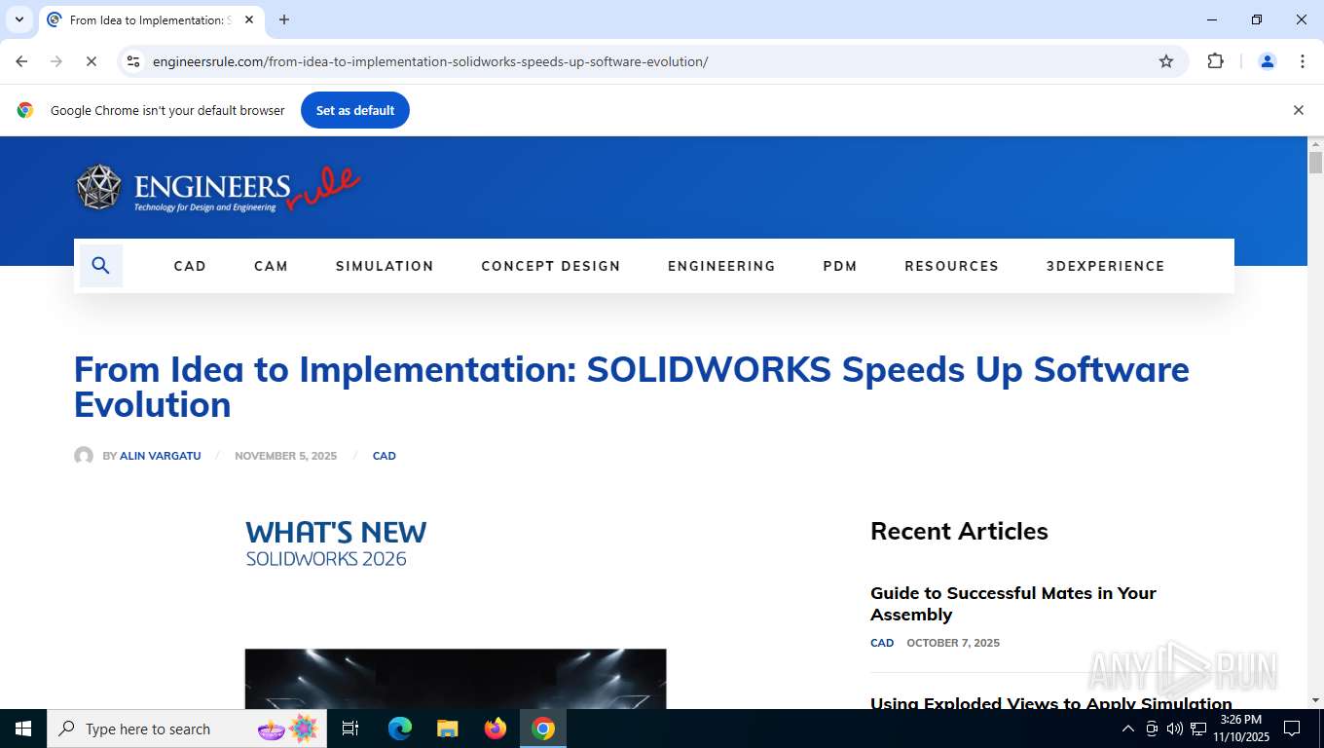Screen dimensions: 1324x748
Task: Open the 3DEXPERIENCE menu item
Action: pyautogui.click(x=1105, y=266)
